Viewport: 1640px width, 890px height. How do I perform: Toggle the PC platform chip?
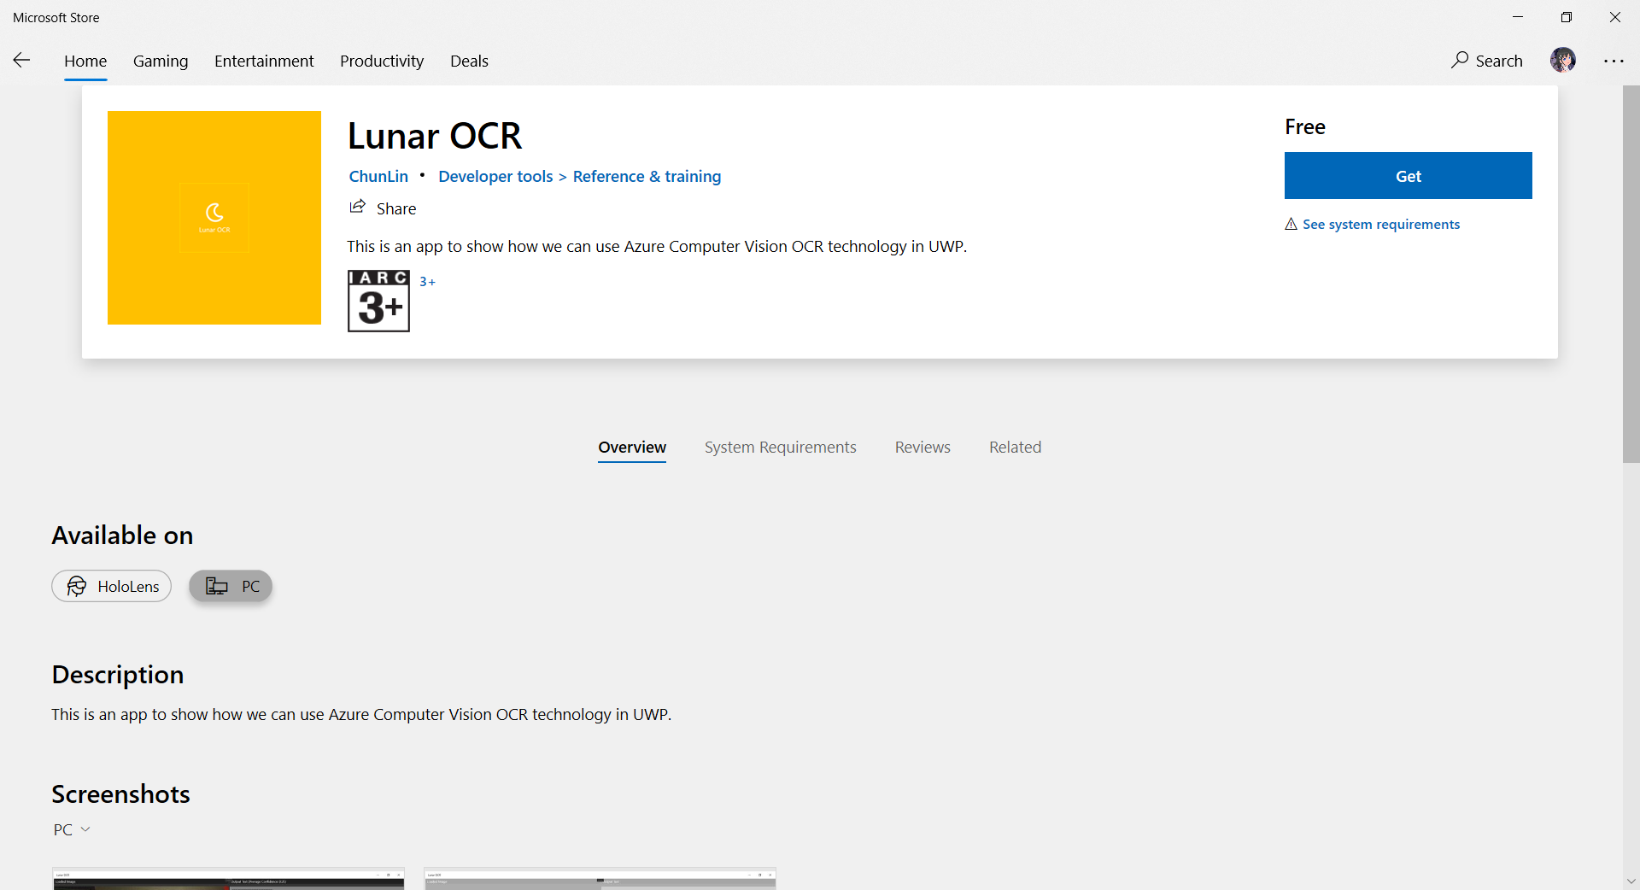[231, 586]
